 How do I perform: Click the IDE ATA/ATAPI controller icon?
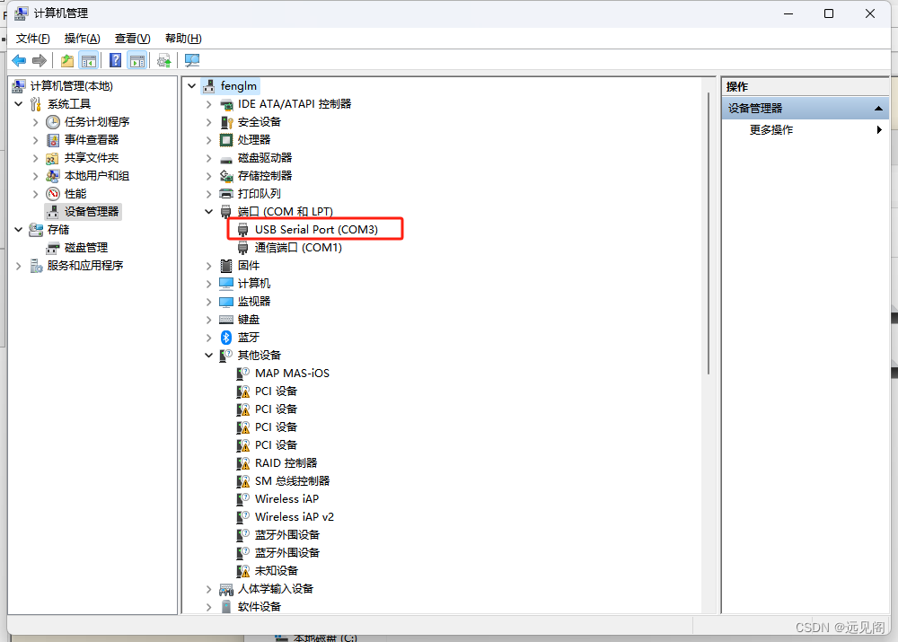coord(226,104)
